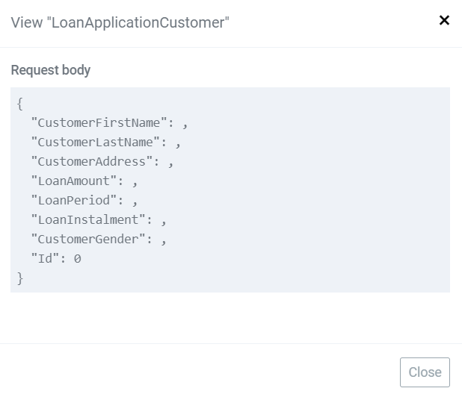Click the Close button

[425, 372]
